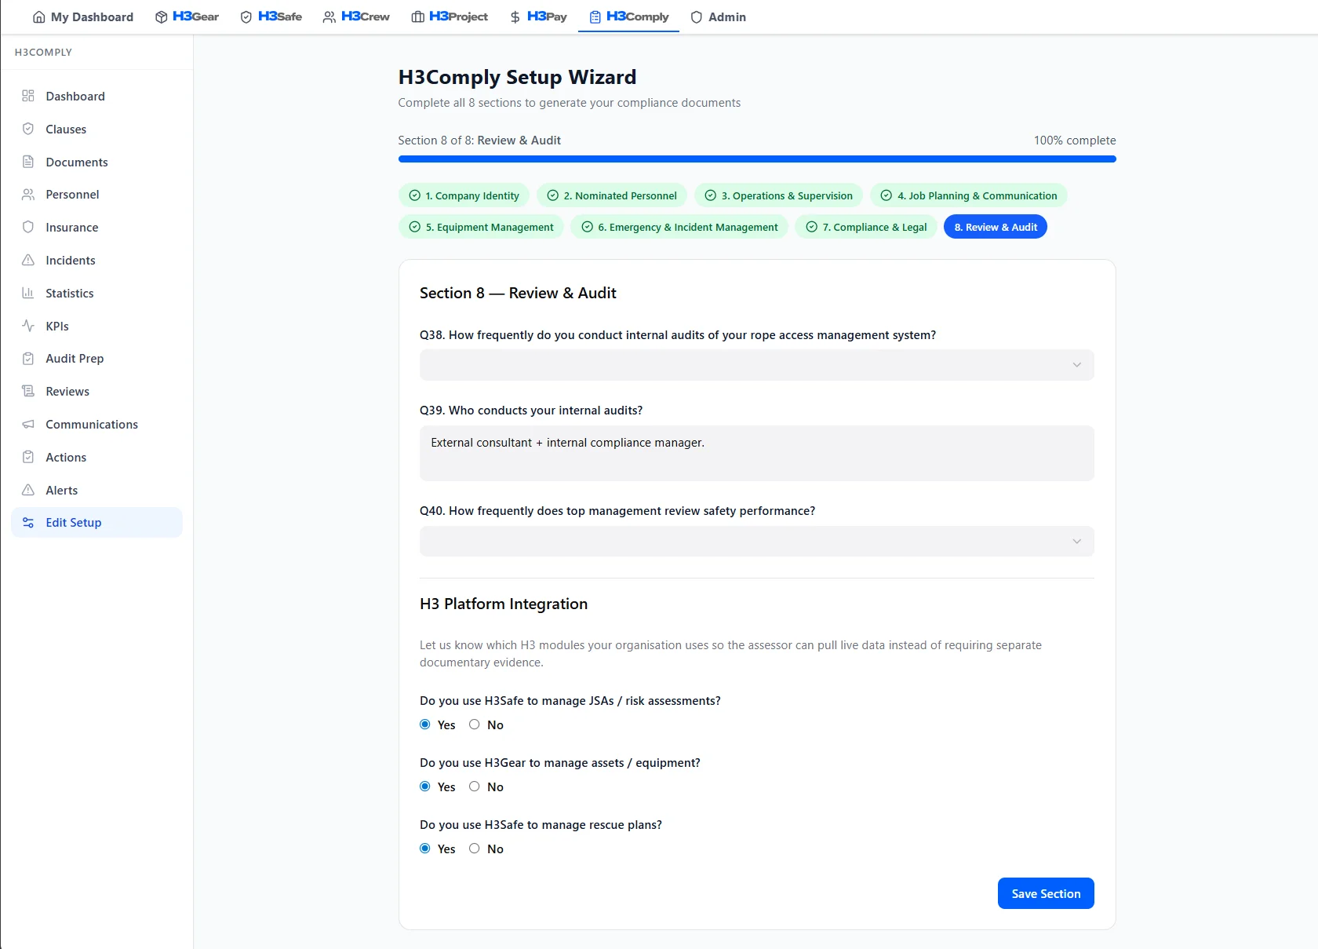Open the Documents sidebar link
This screenshot has width=1318, height=949.
pyautogui.click(x=96, y=162)
